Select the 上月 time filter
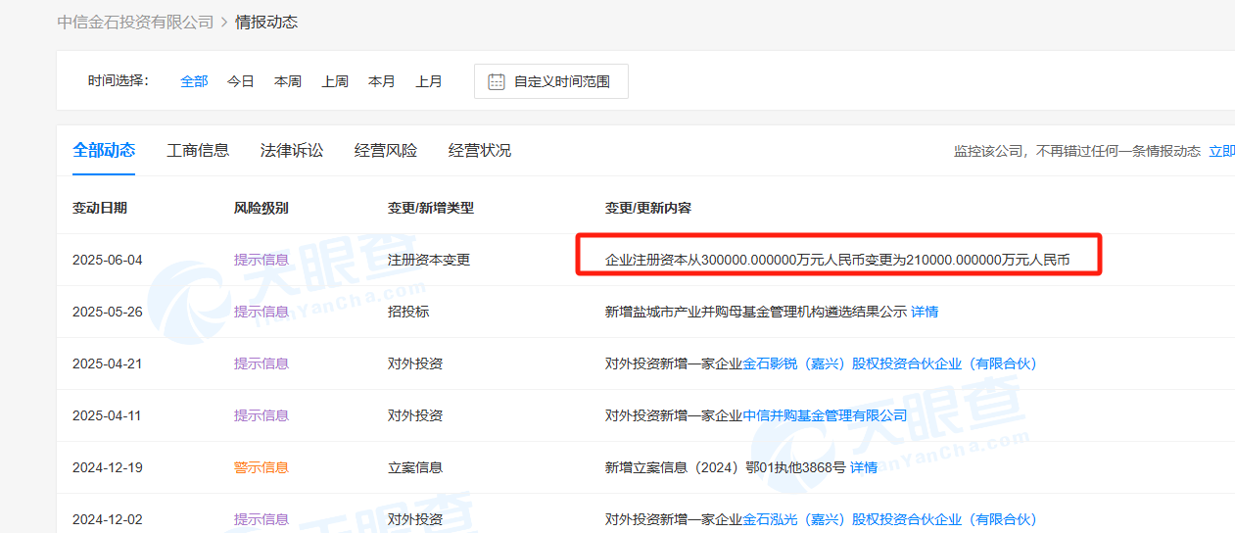Viewport: 1235px width, 533px height. (429, 81)
